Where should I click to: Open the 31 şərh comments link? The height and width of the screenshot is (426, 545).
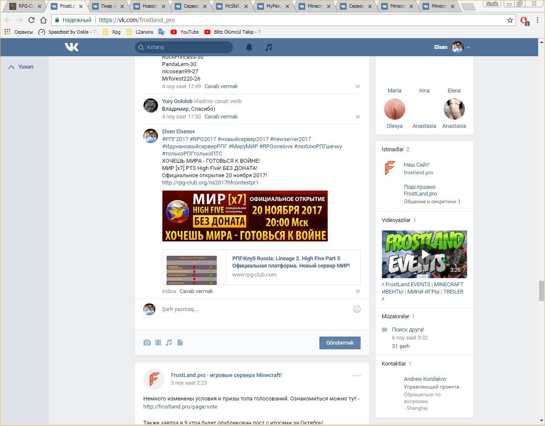pos(401,346)
